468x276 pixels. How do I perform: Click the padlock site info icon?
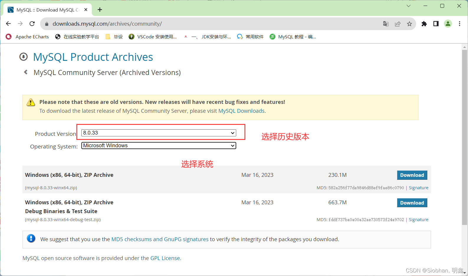[47, 24]
